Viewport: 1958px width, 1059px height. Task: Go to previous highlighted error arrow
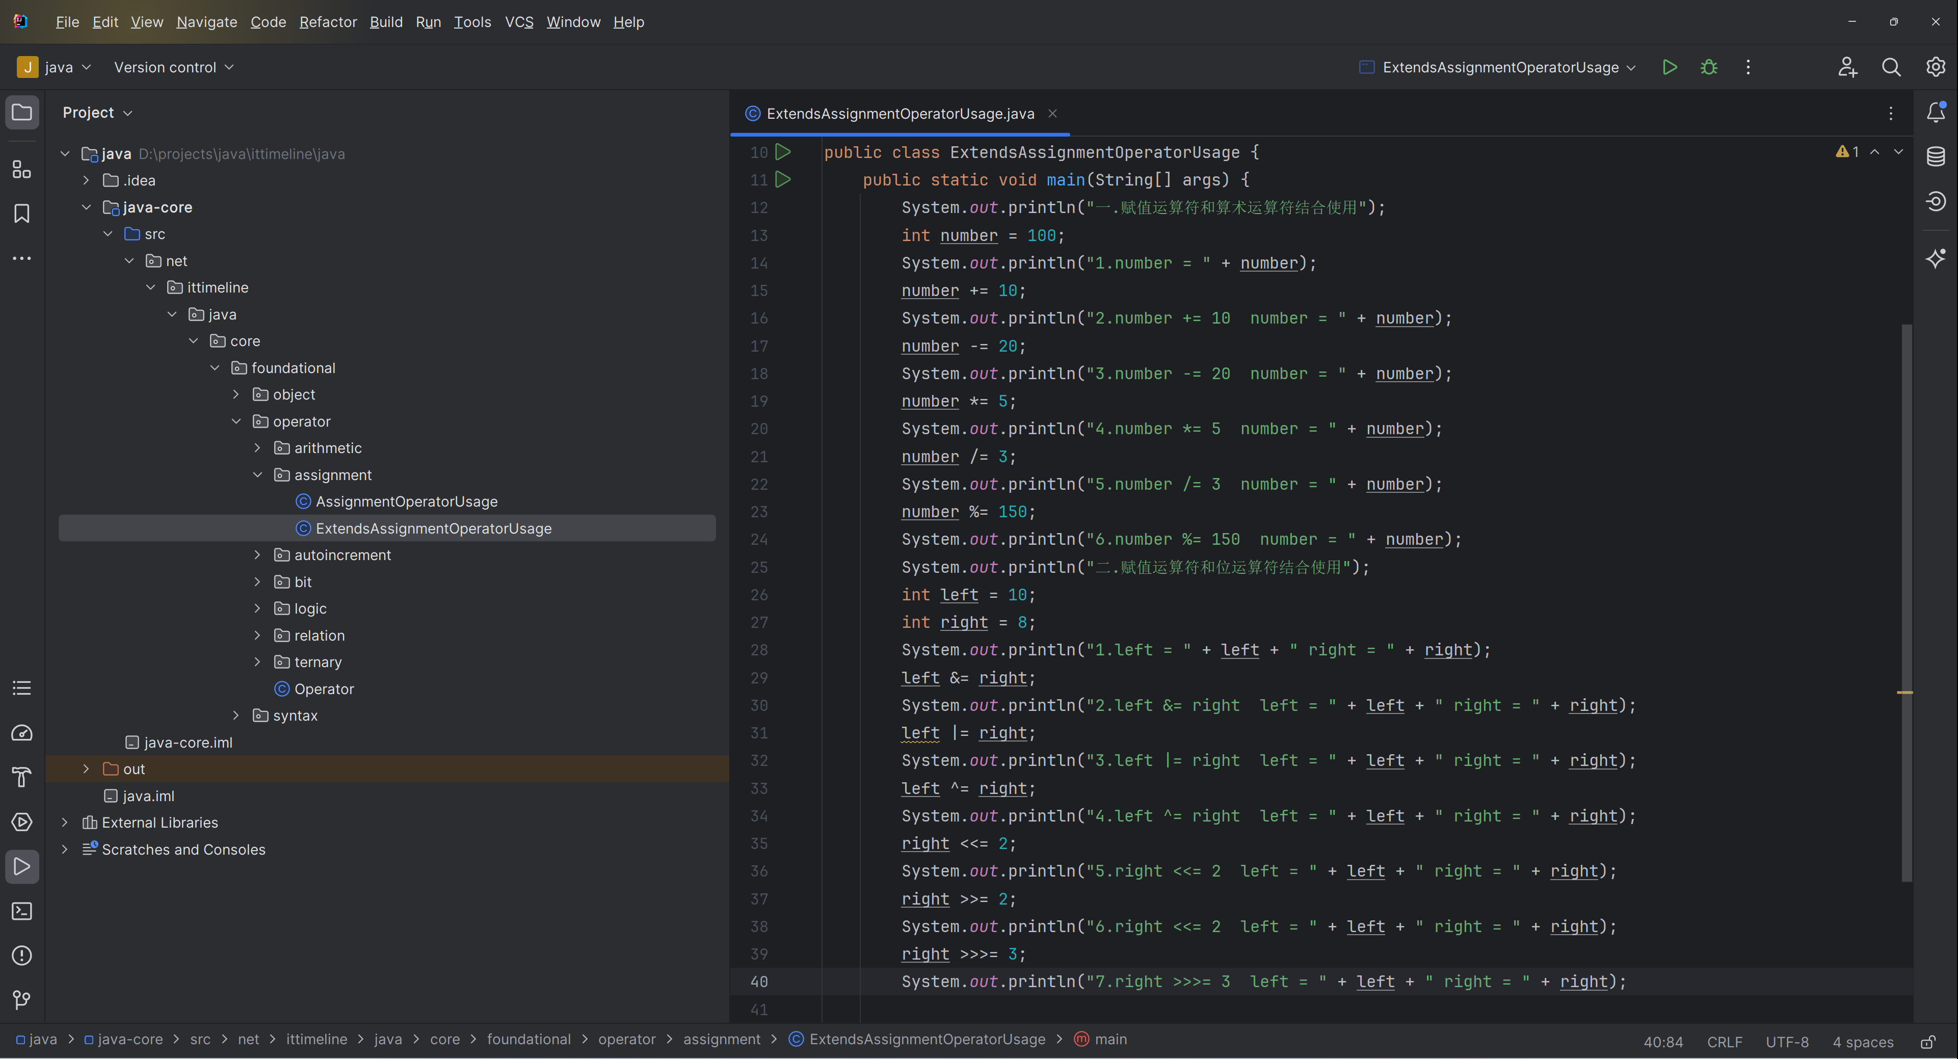(x=1875, y=152)
